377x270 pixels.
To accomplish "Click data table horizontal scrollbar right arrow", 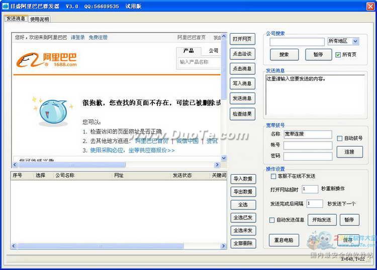I will click(223, 246).
